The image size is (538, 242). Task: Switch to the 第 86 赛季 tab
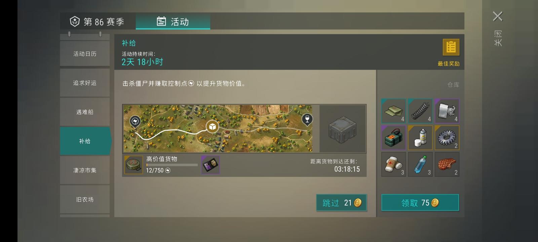98,22
